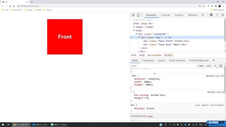226x127 pixels.
Task: Open the Progress bookmark folder
Action: tap(47, 10)
